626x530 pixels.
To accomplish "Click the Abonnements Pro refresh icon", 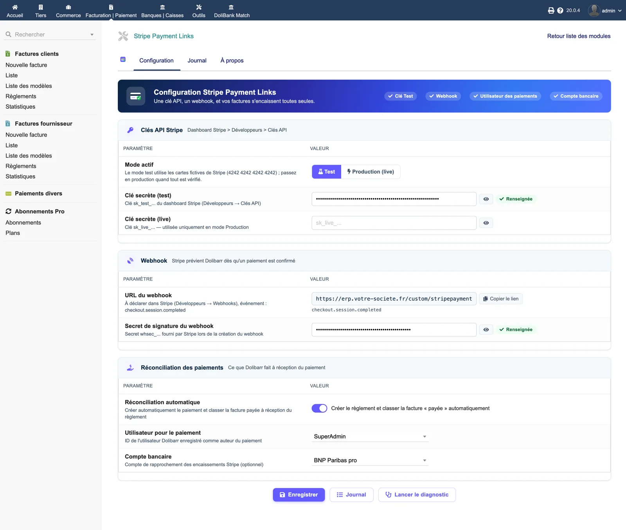I will tap(8, 211).
